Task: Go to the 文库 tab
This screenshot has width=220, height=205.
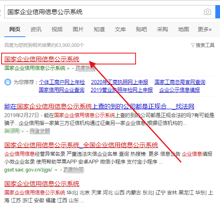Action: [x=120, y=29]
